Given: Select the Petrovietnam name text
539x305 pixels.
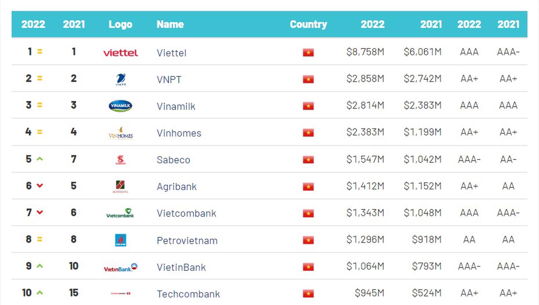Looking at the screenshot, I should coord(187,241).
